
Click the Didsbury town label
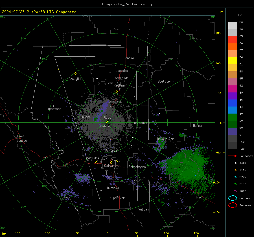[107, 126]
